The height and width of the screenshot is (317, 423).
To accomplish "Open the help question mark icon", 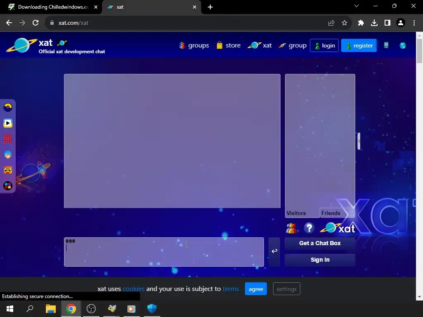I will point(309,228).
